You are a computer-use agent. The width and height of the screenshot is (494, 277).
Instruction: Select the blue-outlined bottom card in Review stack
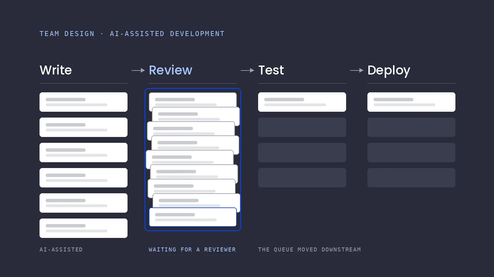tap(193, 217)
